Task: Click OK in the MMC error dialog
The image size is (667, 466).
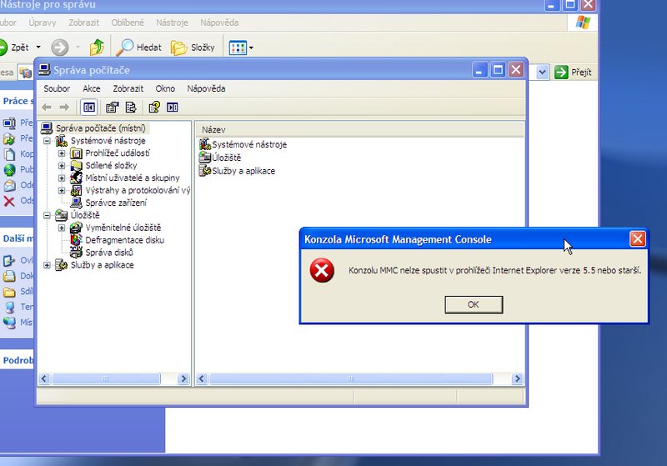Action: (474, 304)
